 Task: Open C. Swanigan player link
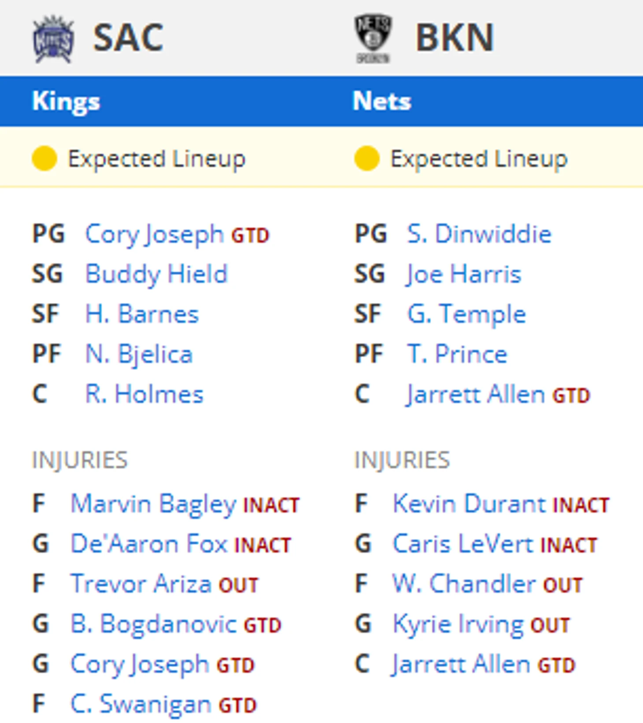(x=140, y=704)
